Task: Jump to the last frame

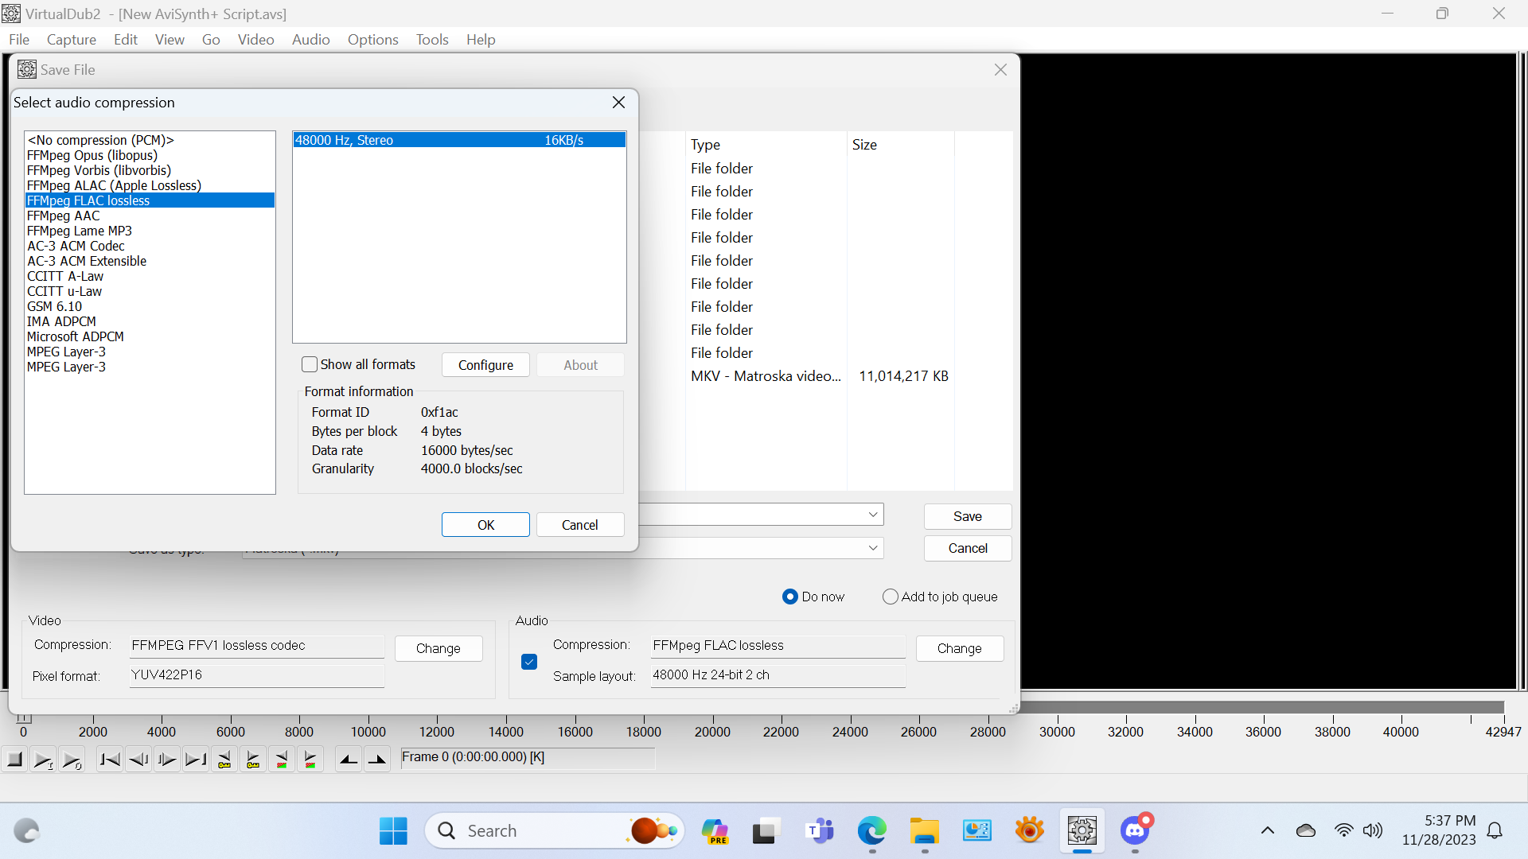Action: [x=196, y=760]
